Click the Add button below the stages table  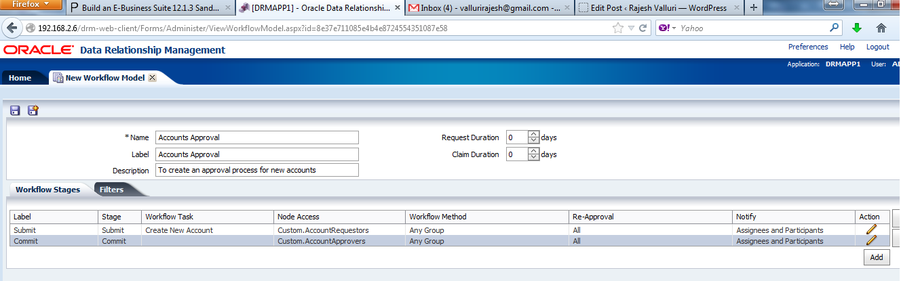876,257
